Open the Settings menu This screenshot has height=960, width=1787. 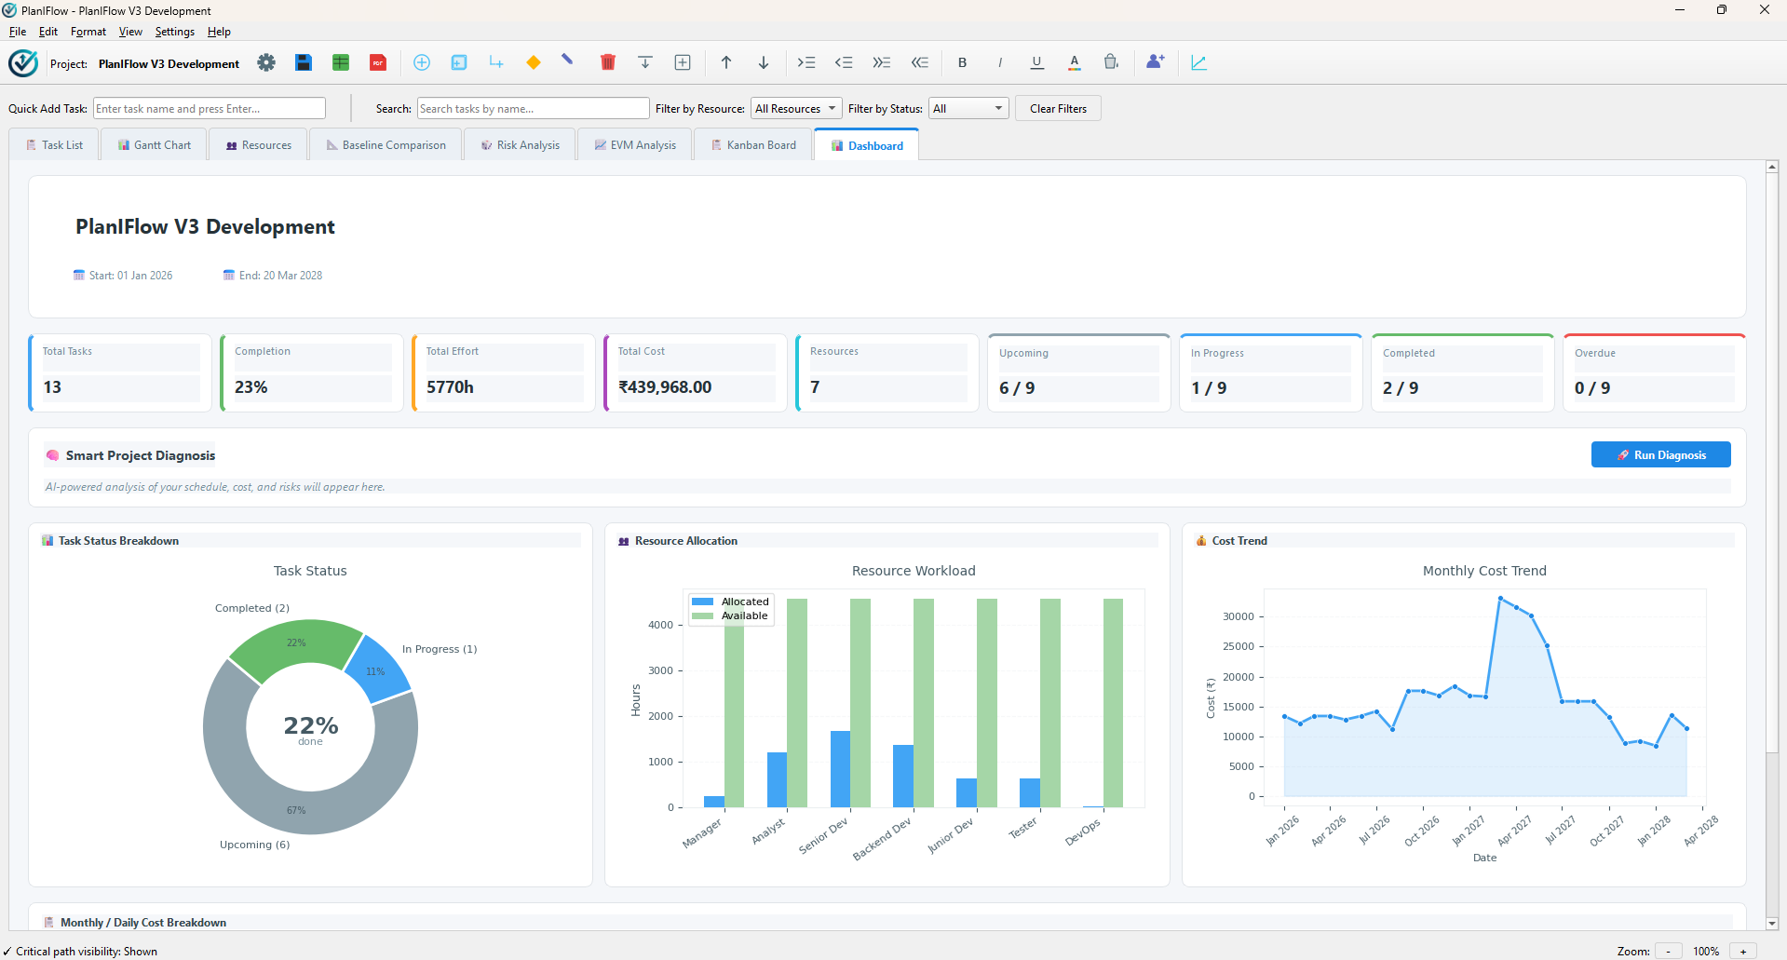pos(175,32)
